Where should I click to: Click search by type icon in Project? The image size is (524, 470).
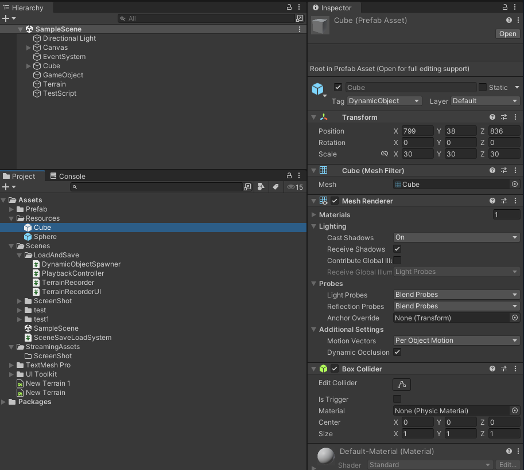(261, 187)
